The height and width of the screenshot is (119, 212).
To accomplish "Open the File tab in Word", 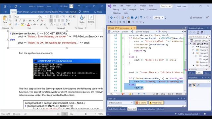I will pyautogui.click(x=5, y=12).
